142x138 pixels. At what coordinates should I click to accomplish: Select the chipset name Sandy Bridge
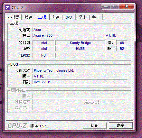point(80,43)
